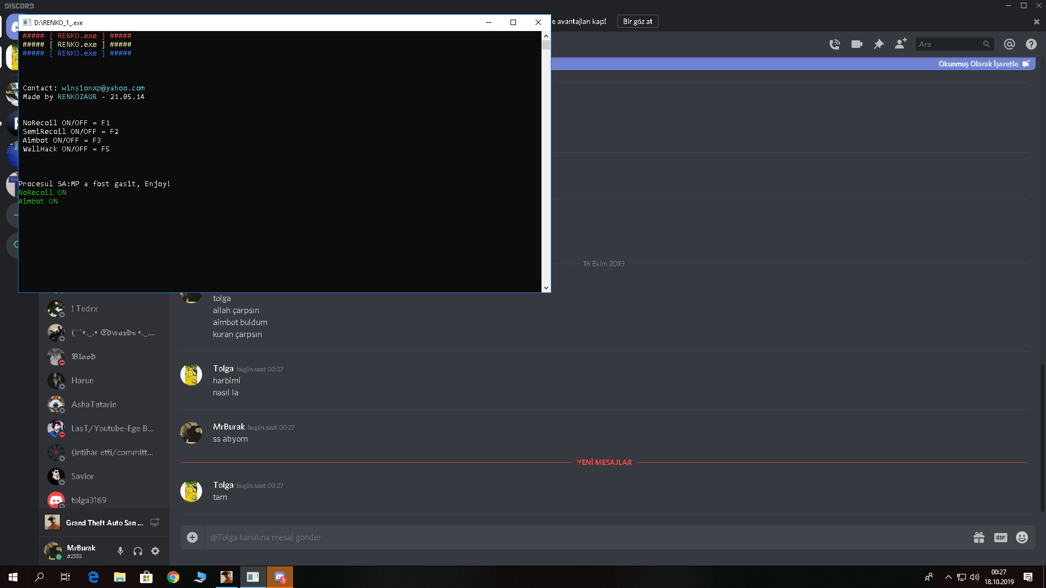Click the Bir göz at button
1046x588 pixels.
tap(637, 21)
